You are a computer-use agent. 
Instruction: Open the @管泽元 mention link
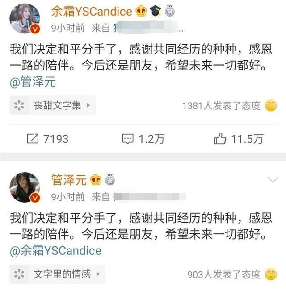pos(33,82)
